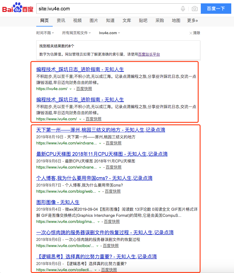Viewport: 234px width, 273px height.
Task: Expand the ivu4e.com site filter dropdown
Action: (x=109, y=33)
